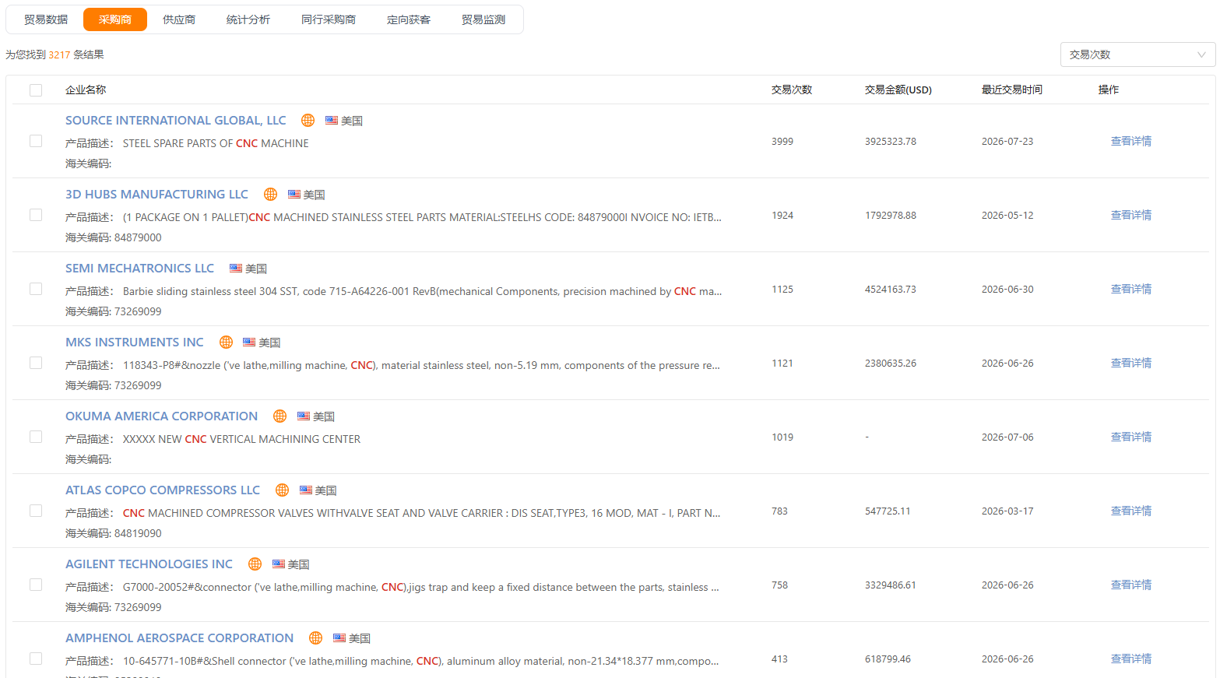
Task: Open AGILENT TECHNOLOGIES INC company link
Action: point(149,564)
